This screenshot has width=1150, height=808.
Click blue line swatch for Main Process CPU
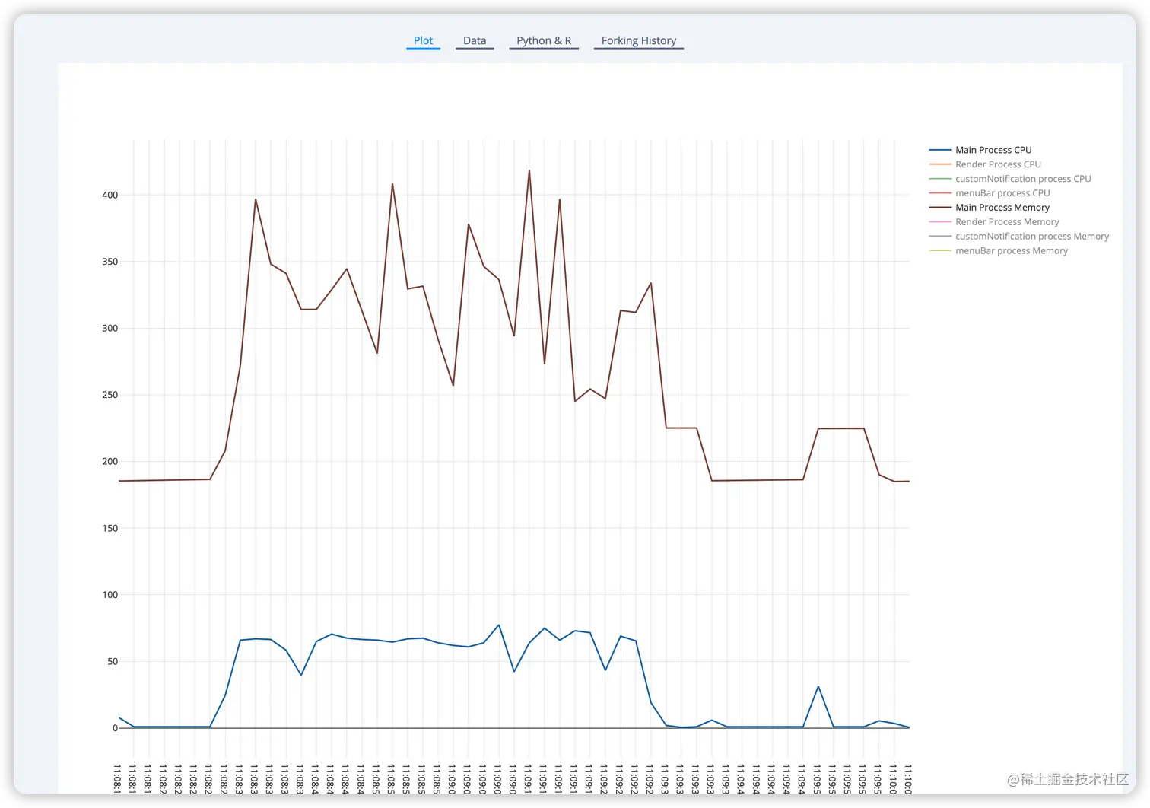[x=940, y=150]
